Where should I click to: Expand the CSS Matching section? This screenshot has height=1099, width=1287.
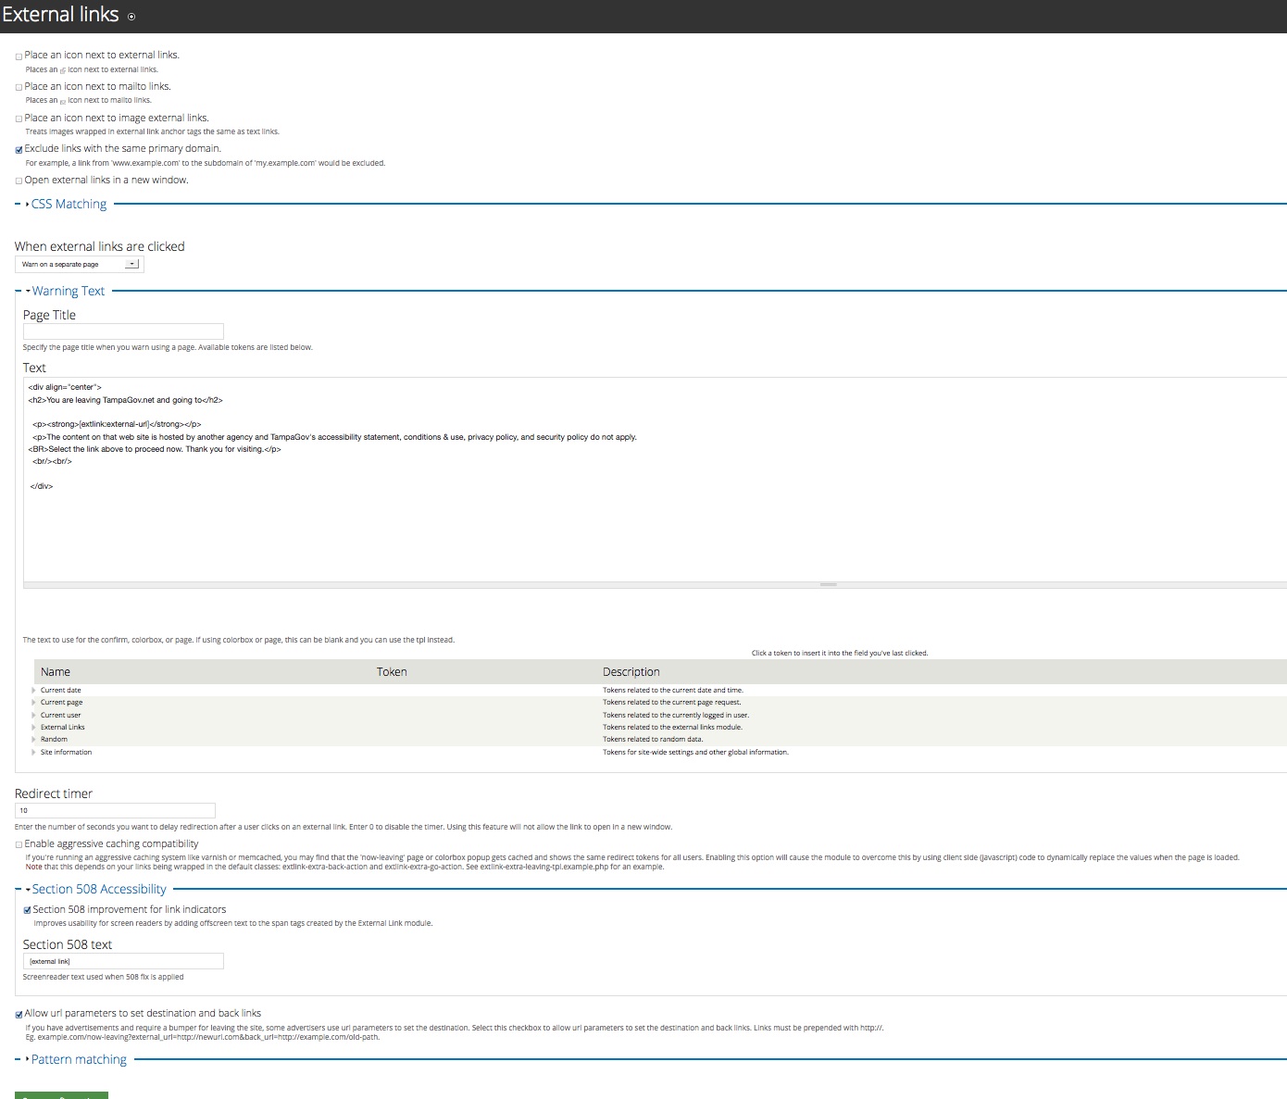click(x=69, y=205)
